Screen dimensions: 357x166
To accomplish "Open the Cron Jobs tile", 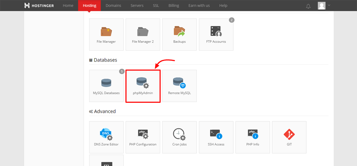I will (180, 137).
